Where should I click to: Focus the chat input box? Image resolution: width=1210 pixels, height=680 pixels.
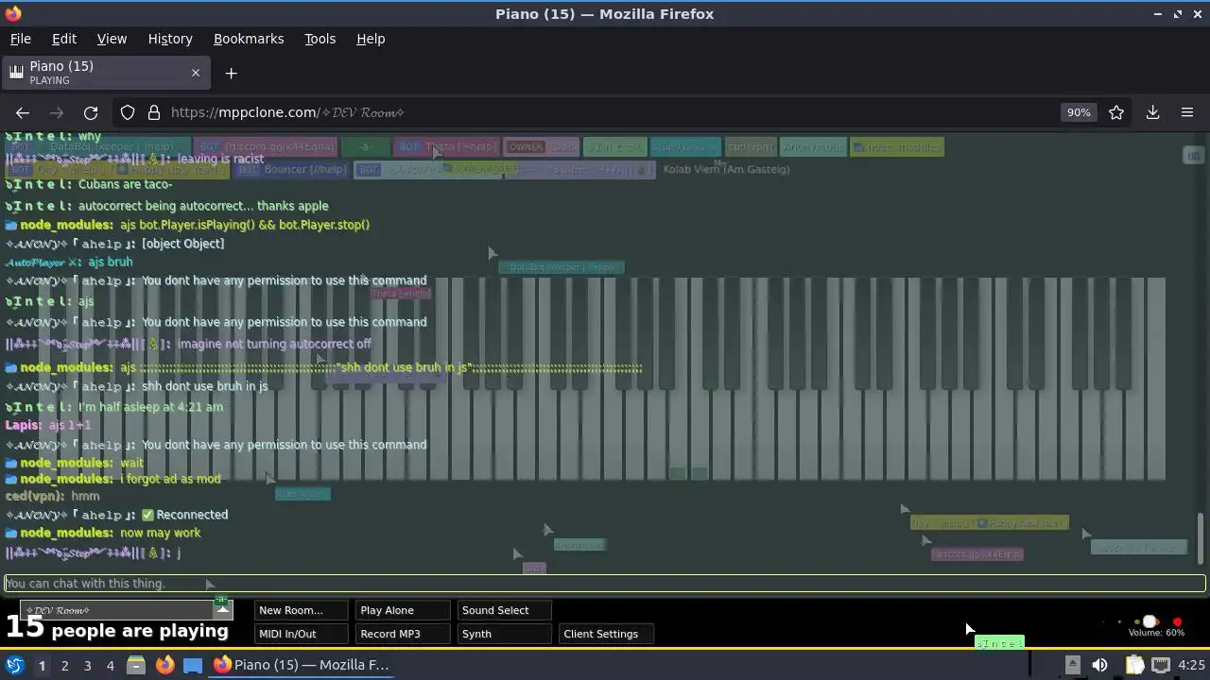(605, 584)
